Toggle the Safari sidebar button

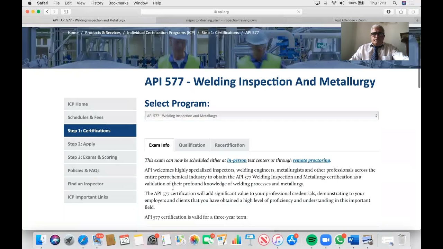coord(66,11)
